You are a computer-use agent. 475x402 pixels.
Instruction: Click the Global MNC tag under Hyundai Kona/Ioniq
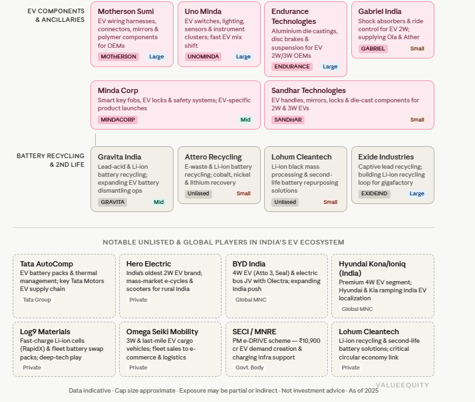tap(357, 309)
